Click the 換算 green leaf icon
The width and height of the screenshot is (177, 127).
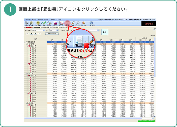coord(44,23)
